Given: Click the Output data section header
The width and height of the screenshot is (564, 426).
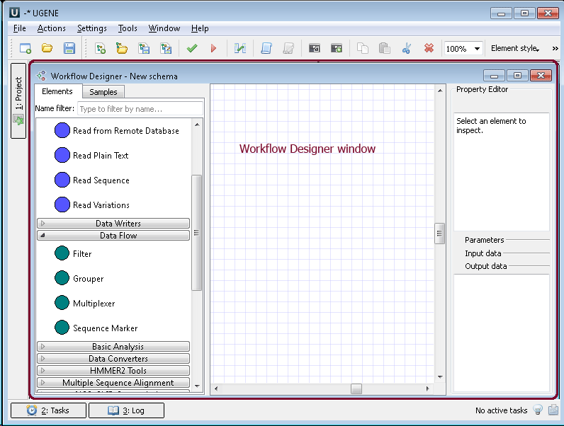Looking at the screenshot, I should pyautogui.click(x=485, y=266).
